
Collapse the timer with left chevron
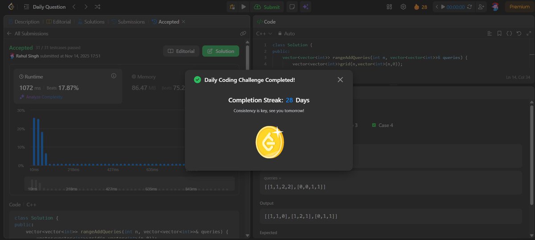437,7
